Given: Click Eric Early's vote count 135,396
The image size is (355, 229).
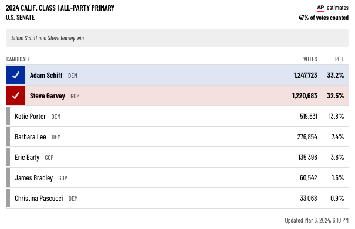Looking at the screenshot, I should (x=307, y=158).
